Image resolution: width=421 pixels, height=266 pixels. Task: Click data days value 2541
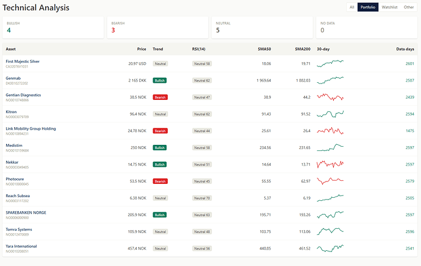[410, 248]
